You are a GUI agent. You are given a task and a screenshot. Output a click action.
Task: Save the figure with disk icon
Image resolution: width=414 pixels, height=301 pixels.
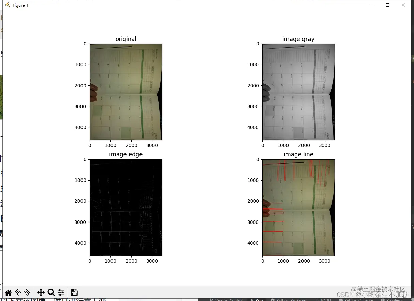tap(74, 292)
